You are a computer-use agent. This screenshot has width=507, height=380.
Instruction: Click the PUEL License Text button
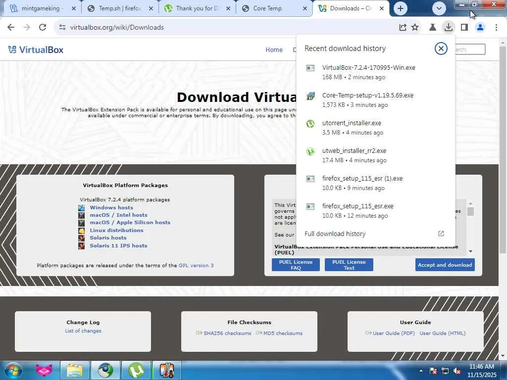coord(349,265)
